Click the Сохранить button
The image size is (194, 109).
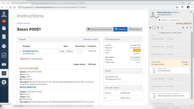coord(120,29)
